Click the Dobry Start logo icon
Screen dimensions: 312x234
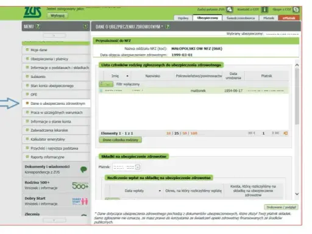point(80,201)
